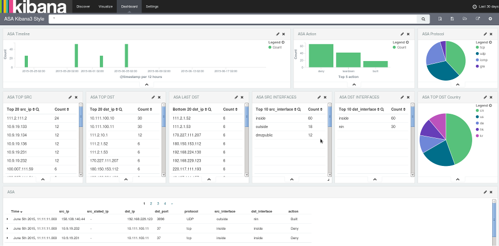Sort the Time column descending arrow

pos(22,212)
